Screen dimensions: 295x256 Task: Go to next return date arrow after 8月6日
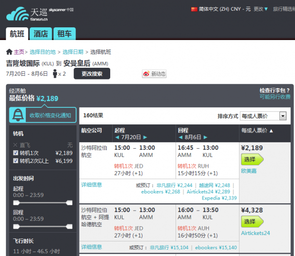tap(205, 137)
